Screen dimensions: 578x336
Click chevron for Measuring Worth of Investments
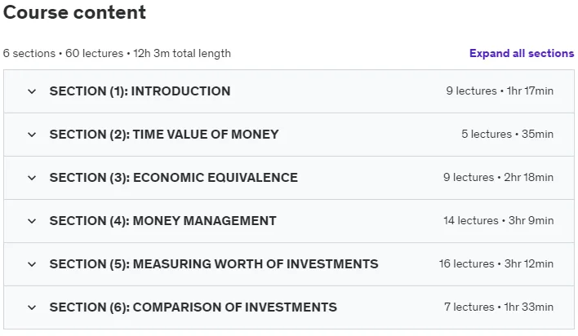click(x=32, y=264)
